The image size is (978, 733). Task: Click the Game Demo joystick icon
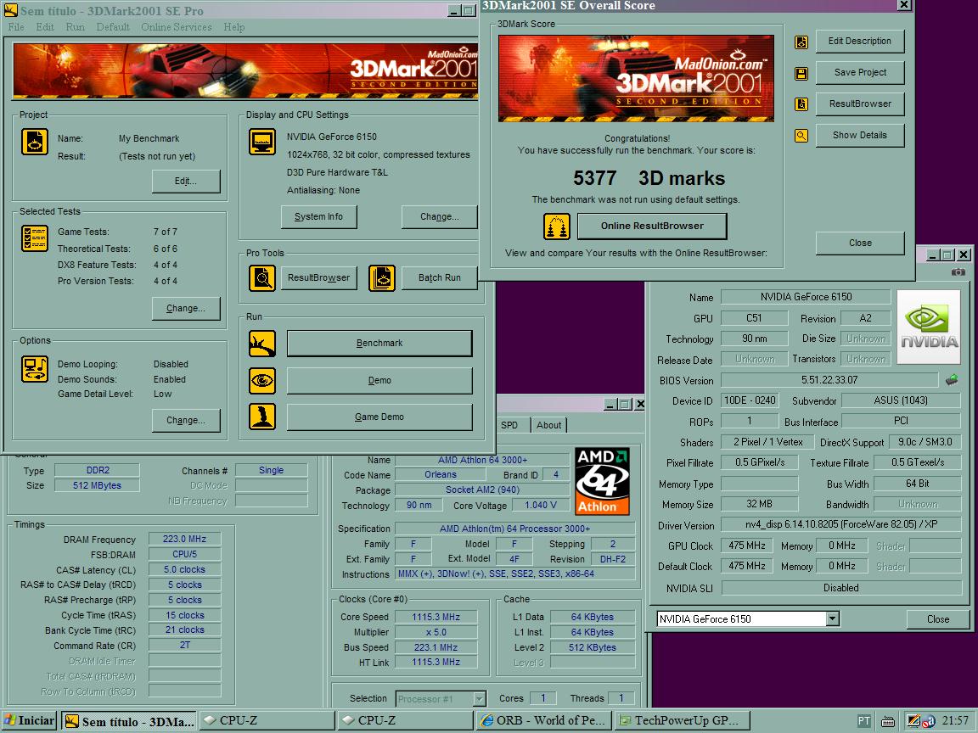point(262,417)
